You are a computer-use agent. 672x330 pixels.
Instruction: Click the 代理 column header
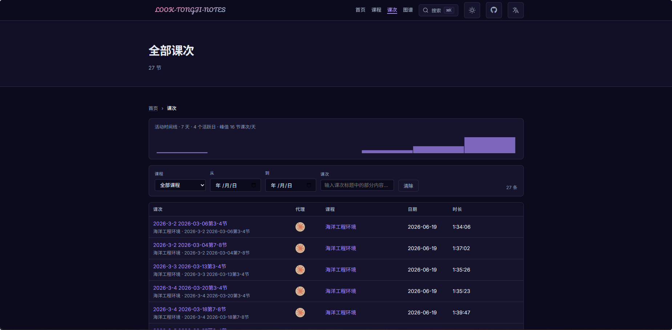300,209
